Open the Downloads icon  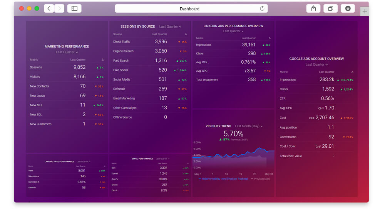click(x=348, y=8)
